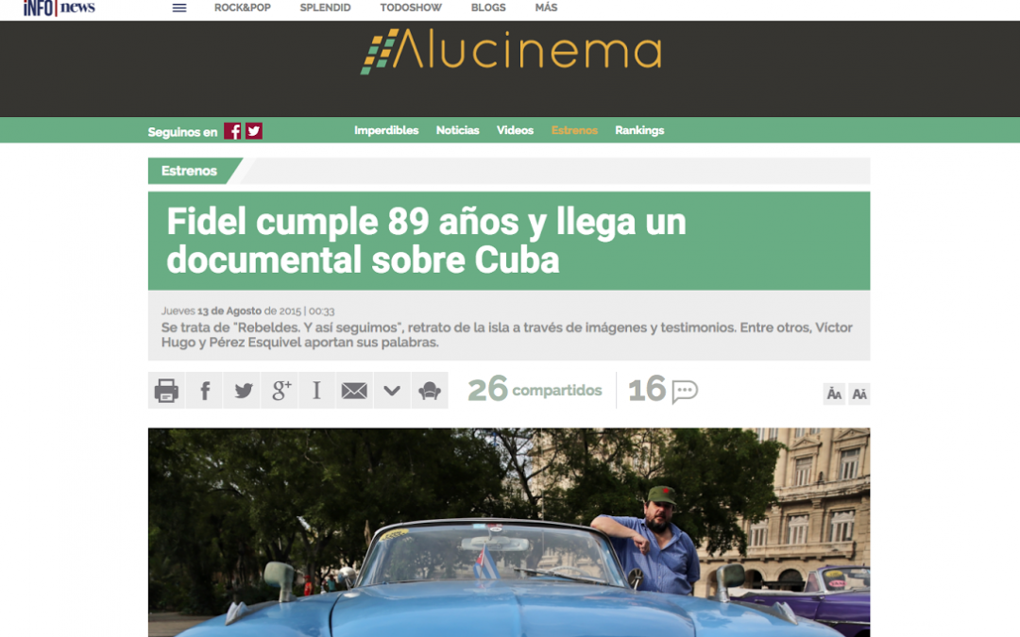Go to the Imperdibles section

pos(386,130)
